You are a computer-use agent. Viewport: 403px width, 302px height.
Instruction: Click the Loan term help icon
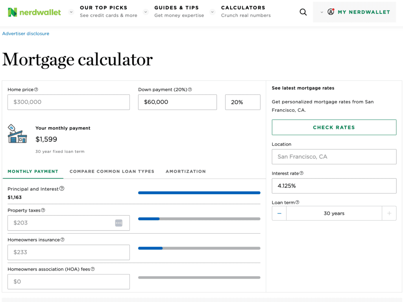tap(297, 203)
